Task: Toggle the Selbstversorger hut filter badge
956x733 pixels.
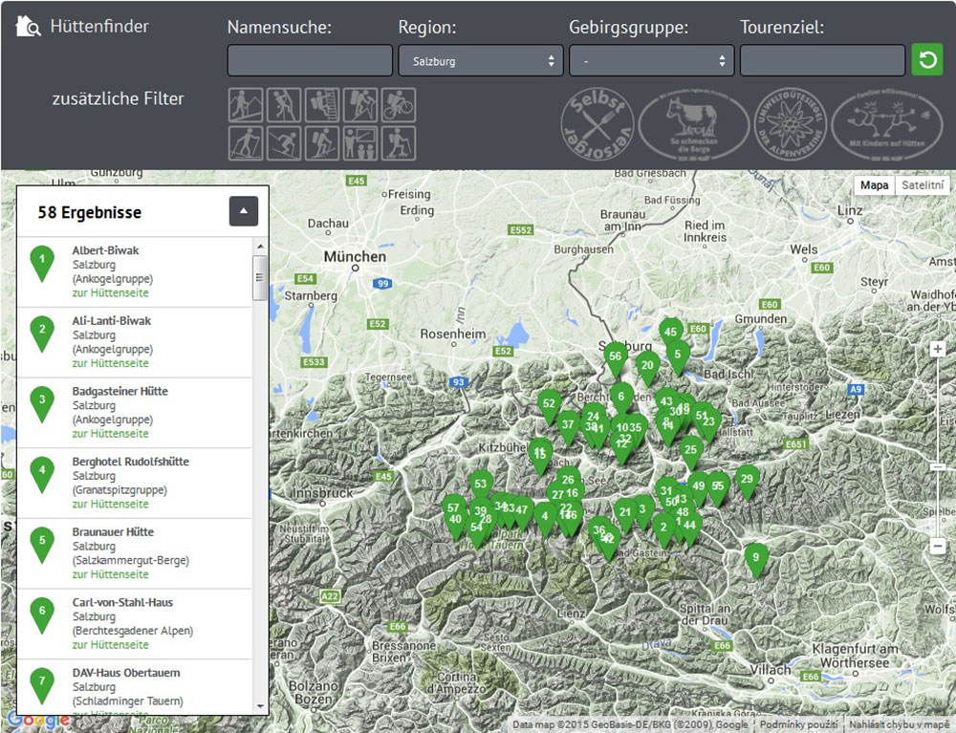Action: click(x=597, y=124)
